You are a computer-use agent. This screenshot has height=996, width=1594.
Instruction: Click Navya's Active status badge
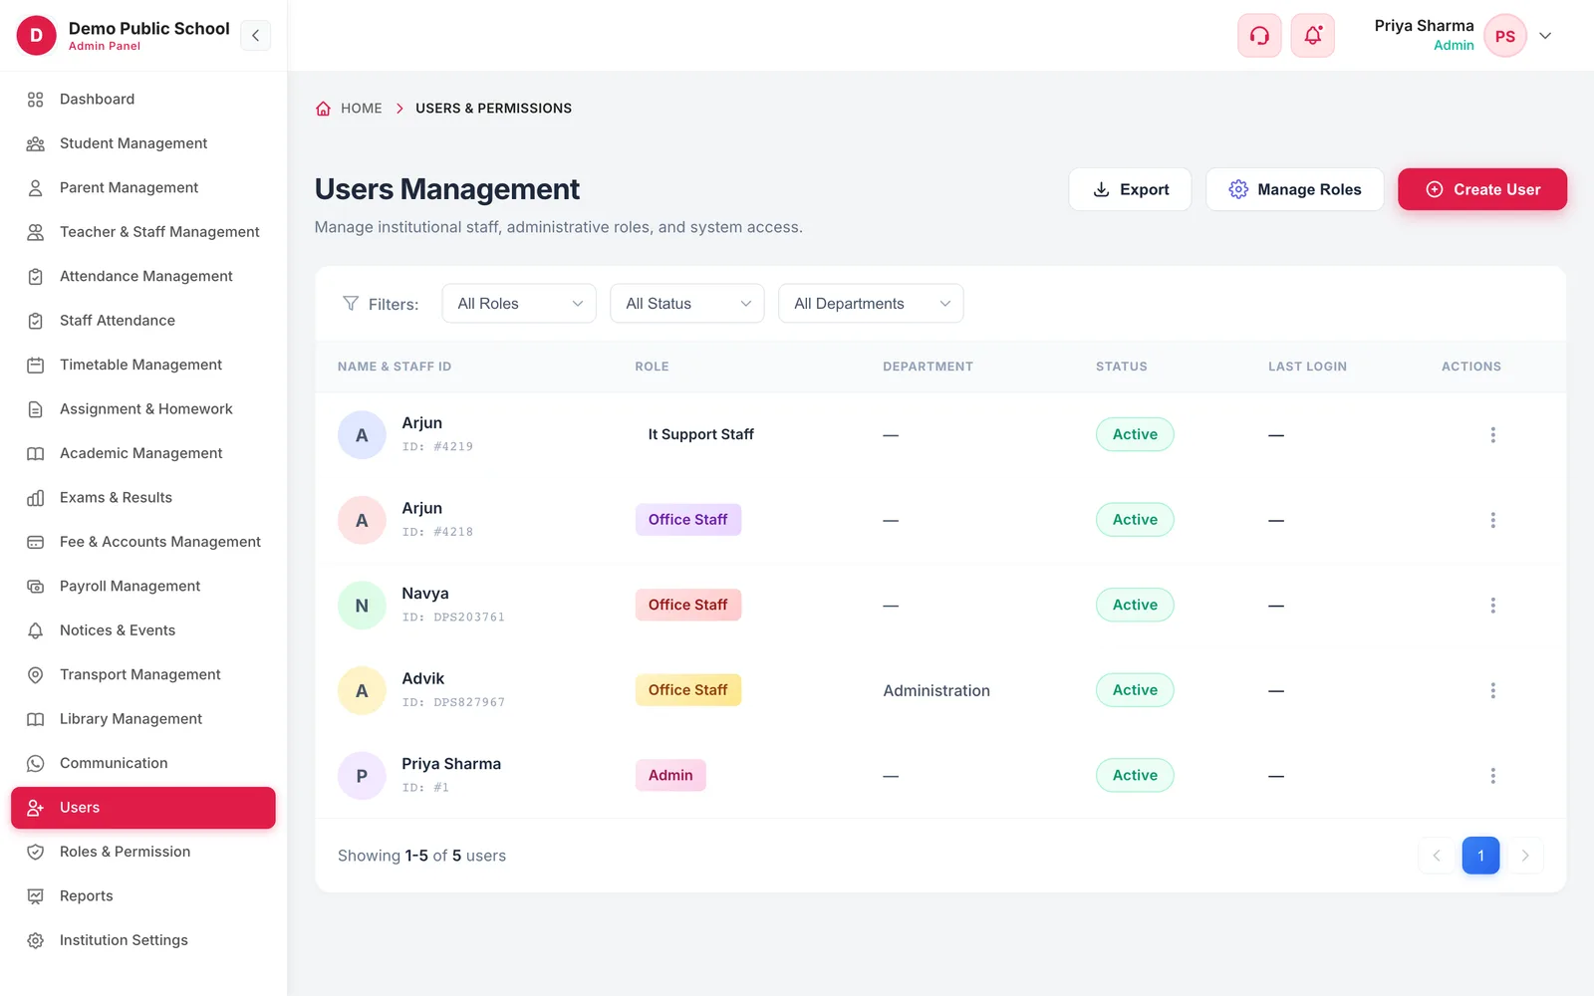[1135, 605]
